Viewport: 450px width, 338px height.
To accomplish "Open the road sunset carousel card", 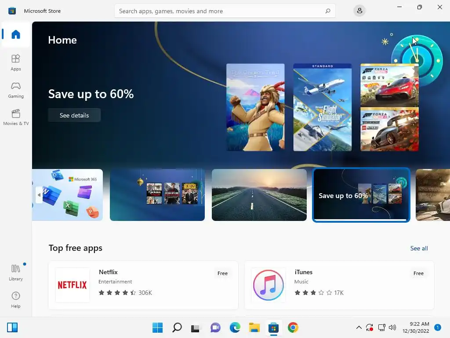I will 259,195.
